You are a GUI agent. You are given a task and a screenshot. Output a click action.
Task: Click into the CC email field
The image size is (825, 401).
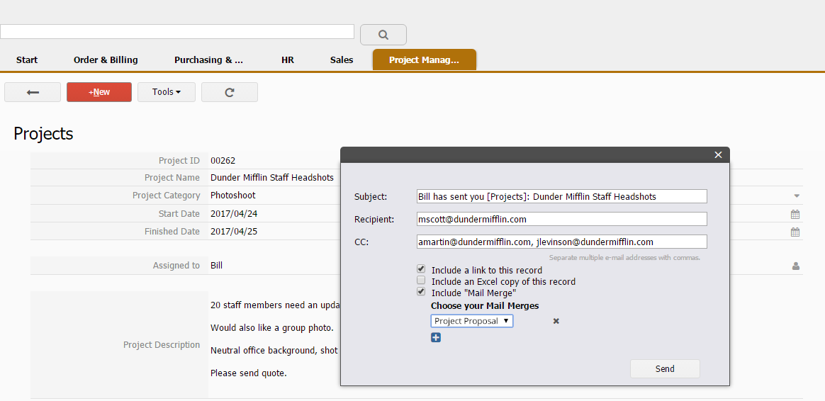coord(562,242)
